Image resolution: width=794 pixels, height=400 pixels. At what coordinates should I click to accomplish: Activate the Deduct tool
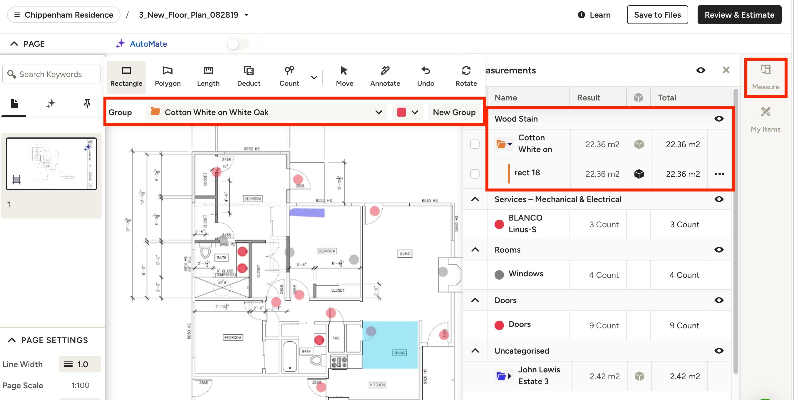click(x=249, y=77)
